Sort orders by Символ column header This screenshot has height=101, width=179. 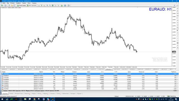74,72
